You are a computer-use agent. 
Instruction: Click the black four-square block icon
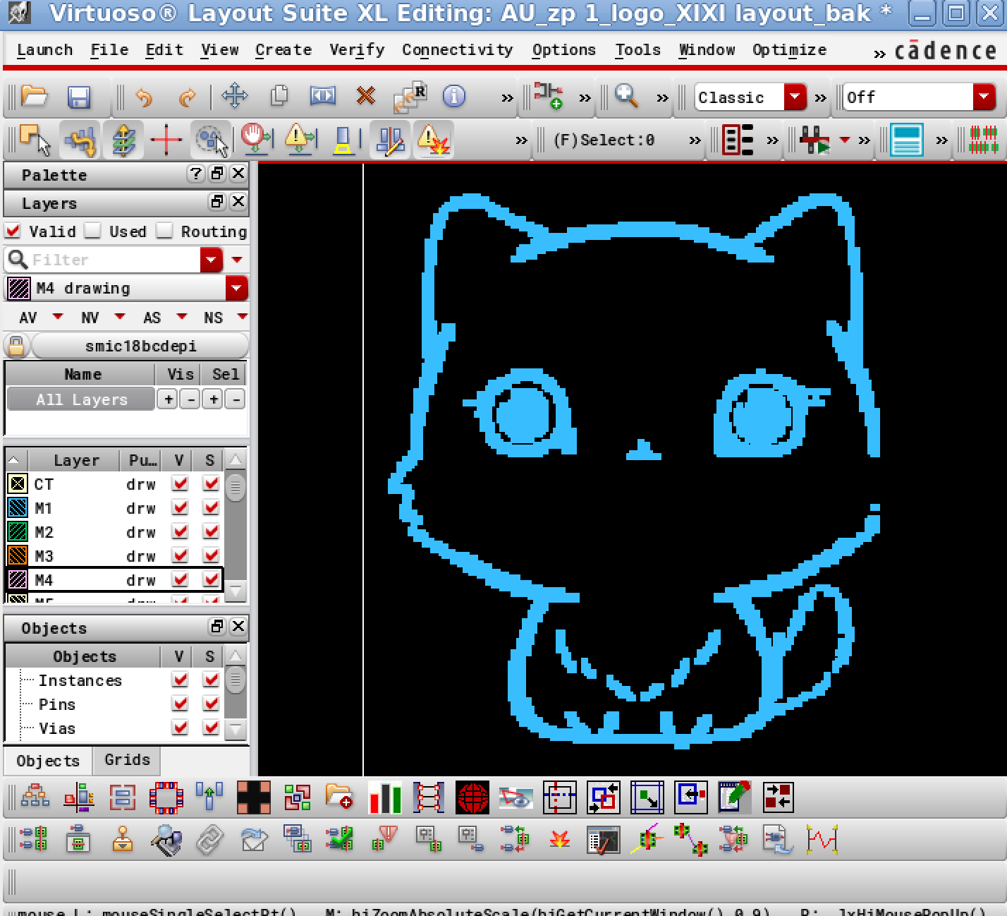click(254, 798)
